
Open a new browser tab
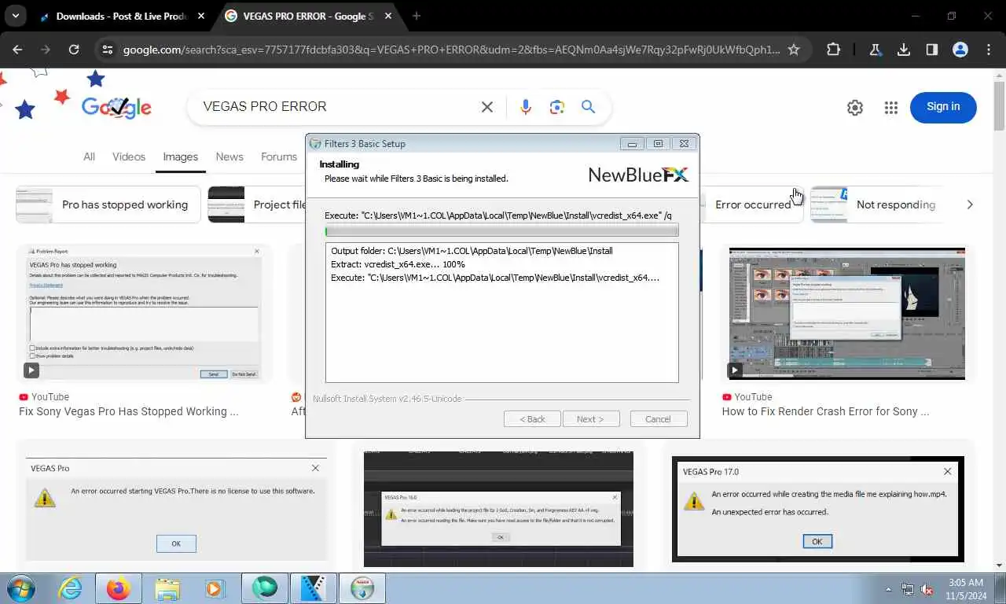pos(417,16)
